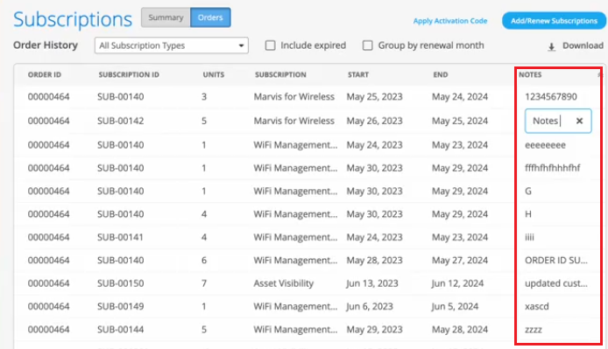Click end date May 27, 2024
This screenshot has width=608, height=349.
tap(460, 261)
